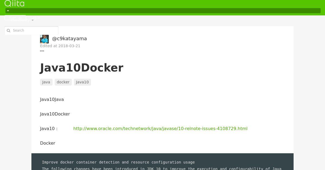Open the author's avatar thumbnail
325x170 pixels.
tap(44, 39)
